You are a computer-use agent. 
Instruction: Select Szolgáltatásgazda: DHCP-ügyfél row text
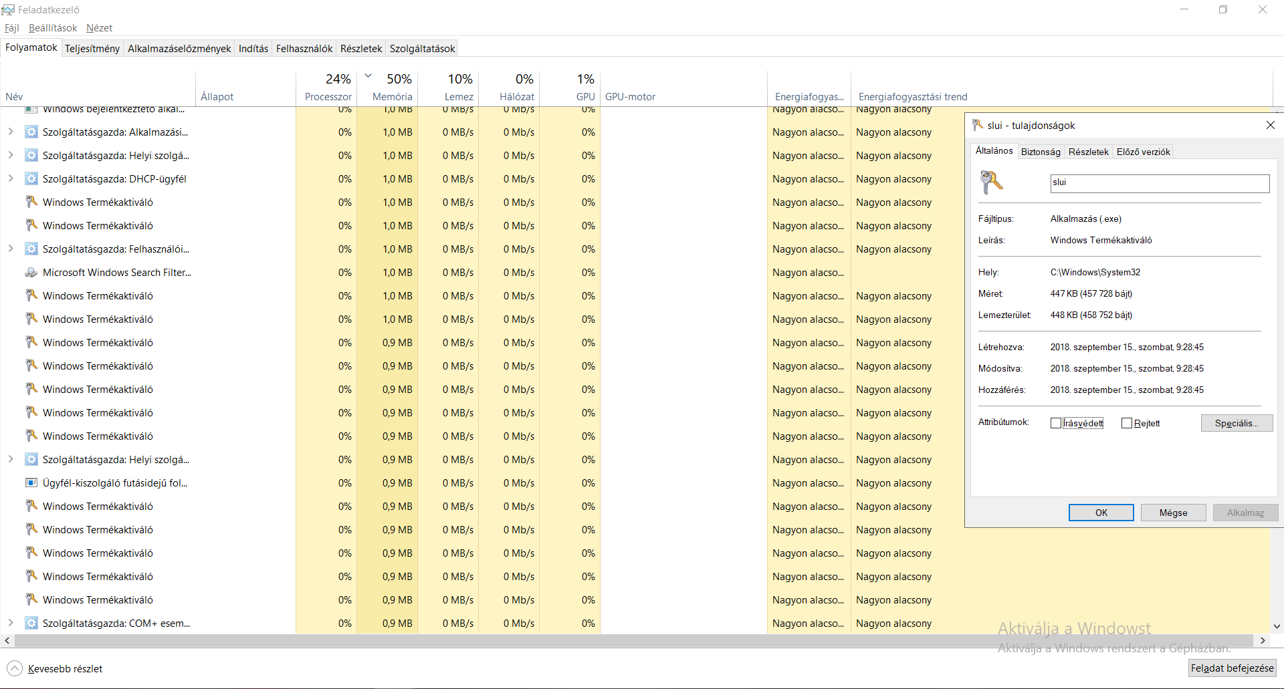(114, 179)
